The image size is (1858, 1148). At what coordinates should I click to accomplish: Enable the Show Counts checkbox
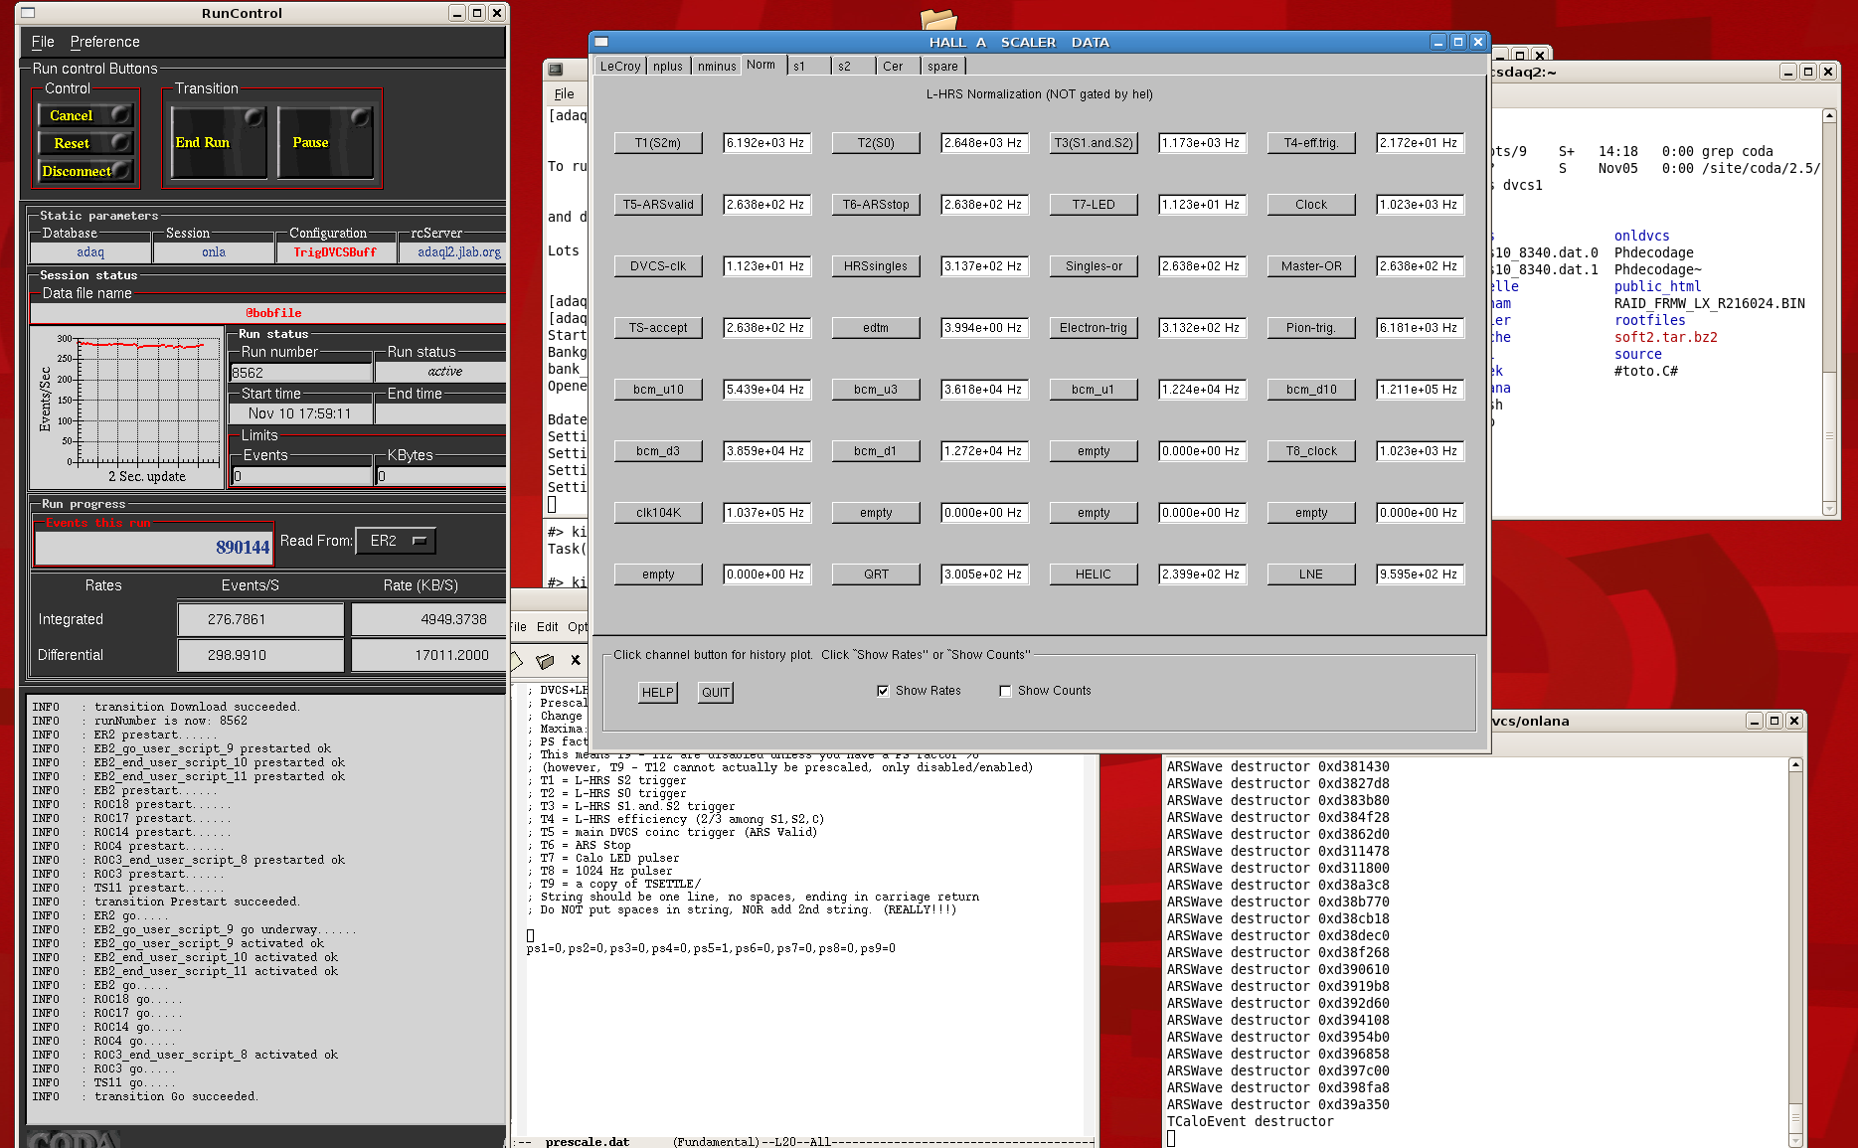pyautogui.click(x=1005, y=691)
